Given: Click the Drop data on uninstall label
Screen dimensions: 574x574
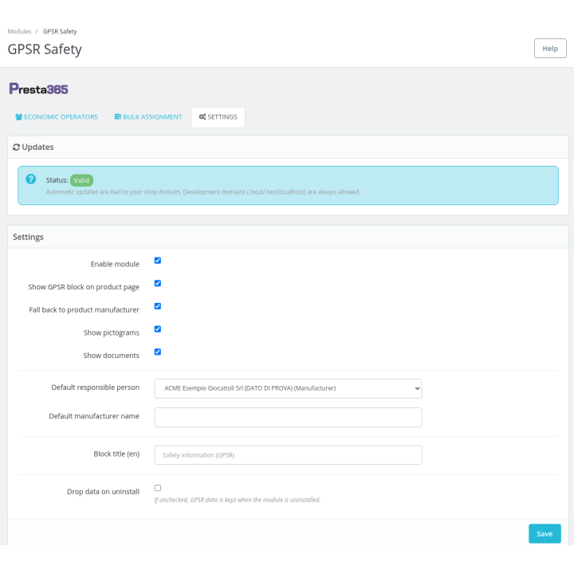Looking at the screenshot, I should (103, 492).
